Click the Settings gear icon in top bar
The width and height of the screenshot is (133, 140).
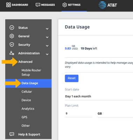[64, 5]
